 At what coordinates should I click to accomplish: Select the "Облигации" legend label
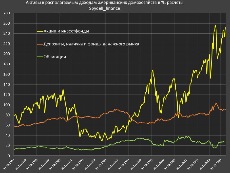click(x=55, y=57)
